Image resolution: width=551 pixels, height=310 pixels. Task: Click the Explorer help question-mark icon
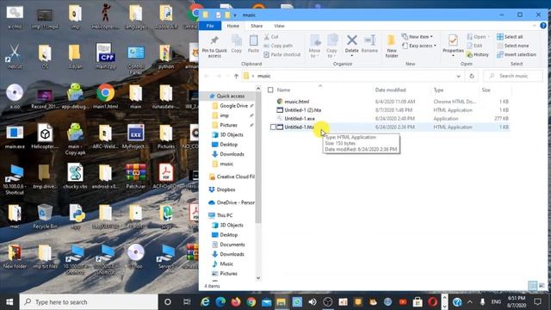point(543,26)
